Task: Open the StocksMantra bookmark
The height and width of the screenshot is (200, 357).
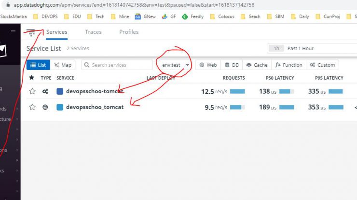Action: pyautogui.click(x=14, y=16)
